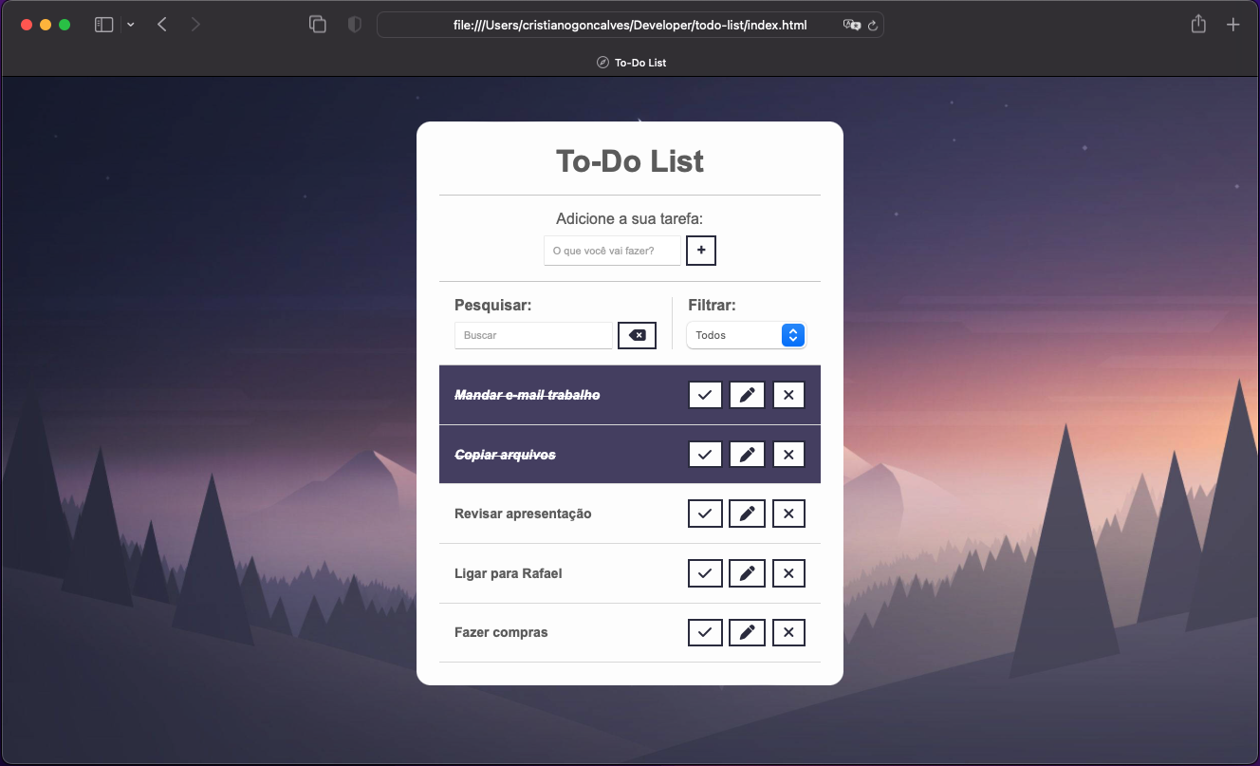Go back to the previous page
The width and height of the screenshot is (1260, 766).
(x=162, y=25)
